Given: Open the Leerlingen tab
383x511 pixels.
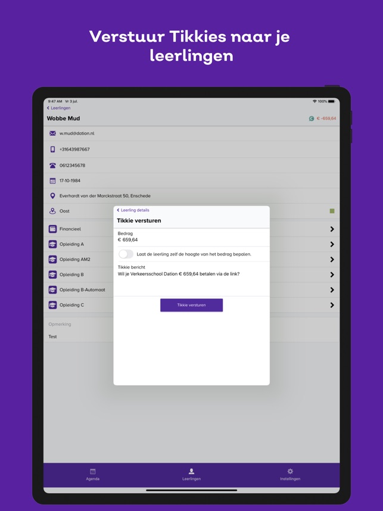Looking at the screenshot, I should tap(191, 475).
